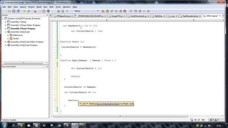Expand the Assembly-UnityScript-firstpass node
Screen dimensions: 228x128
(x=5, y=45)
